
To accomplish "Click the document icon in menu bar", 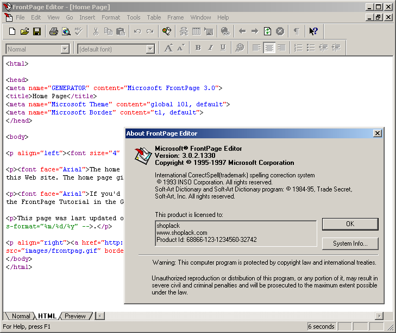I will (8, 17).
